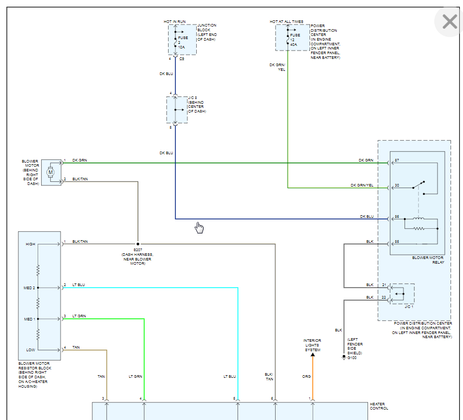The width and height of the screenshot is (463, 420).
Task: Close the wiring diagram overlay
Action: [x=449, y=21]
